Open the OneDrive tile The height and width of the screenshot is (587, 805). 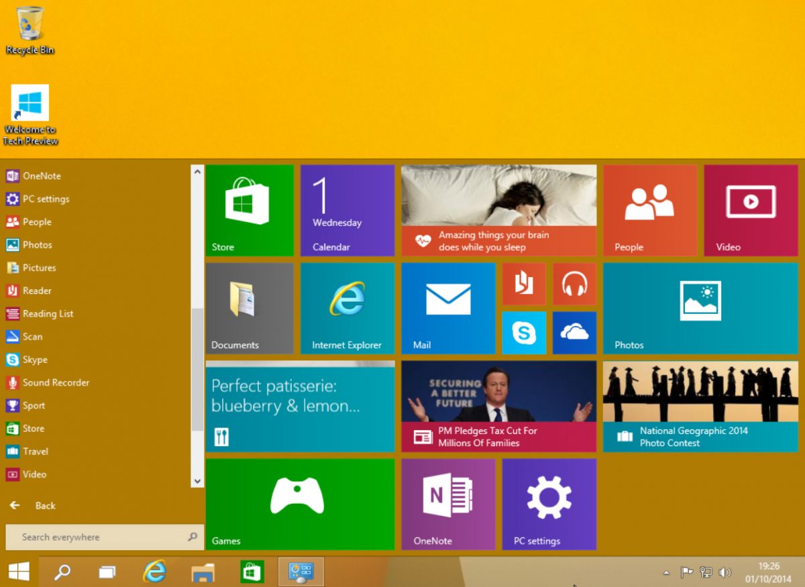(x=574, y=333)
